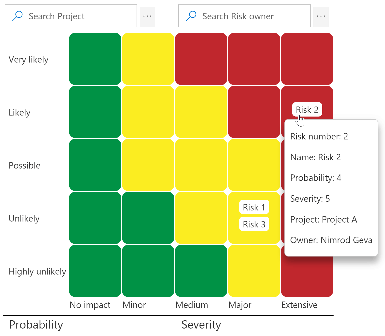This screenshot has height=336, width=385.
Task: Select the Risk 1 marker on the matrix
Action: [x=254, y=207]
